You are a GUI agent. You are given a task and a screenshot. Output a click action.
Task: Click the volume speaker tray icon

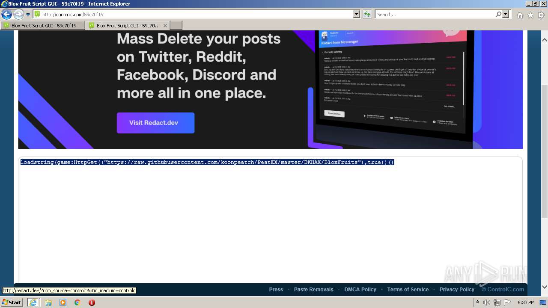(x=487, y=302)
